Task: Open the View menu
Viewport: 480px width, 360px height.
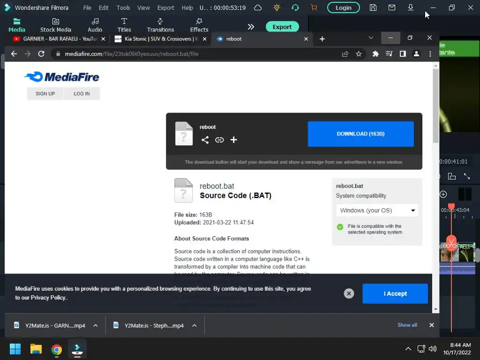Action: (143, 7)
